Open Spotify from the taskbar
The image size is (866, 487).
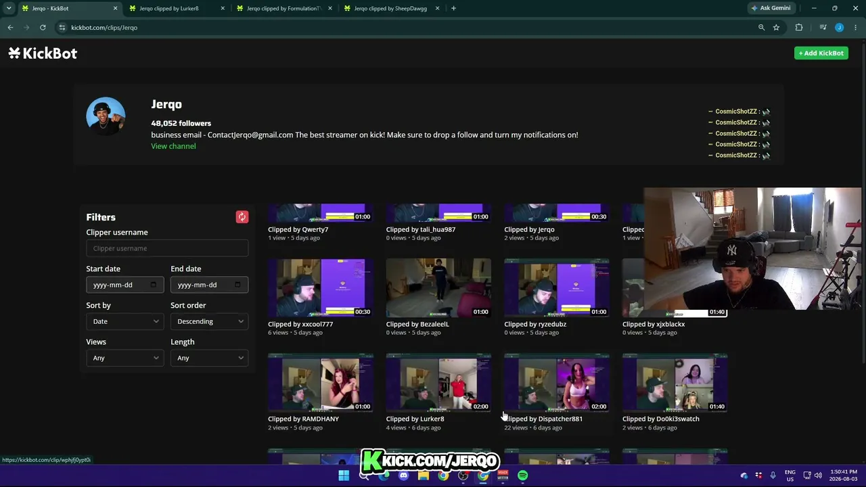coord(523,476)
